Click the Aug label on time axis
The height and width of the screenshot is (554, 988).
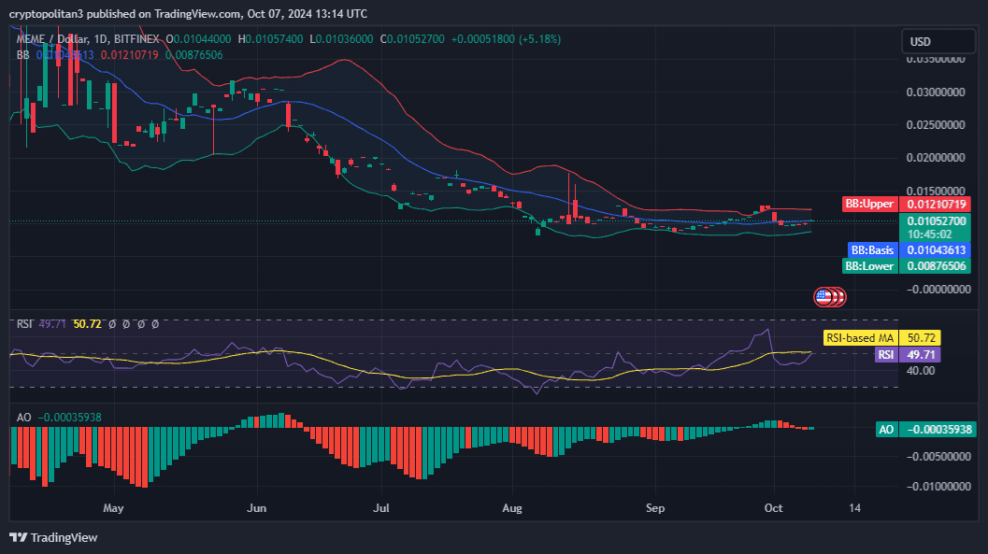[512, 508]
